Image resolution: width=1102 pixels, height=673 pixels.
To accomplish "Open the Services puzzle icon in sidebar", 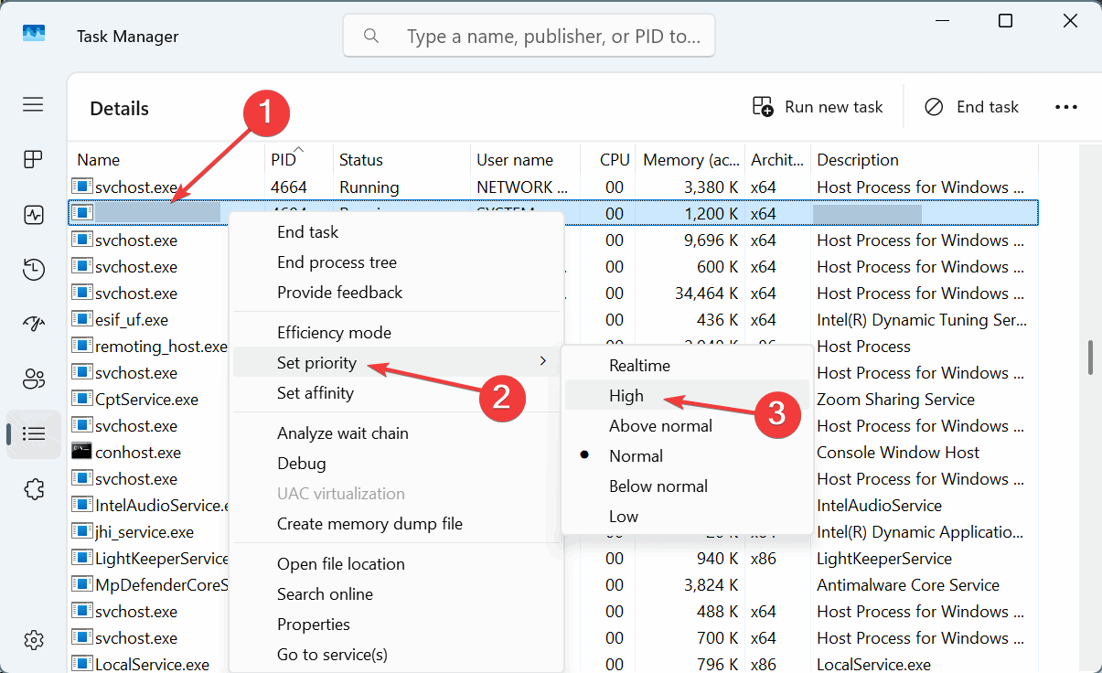I will (x=33, y=489).
